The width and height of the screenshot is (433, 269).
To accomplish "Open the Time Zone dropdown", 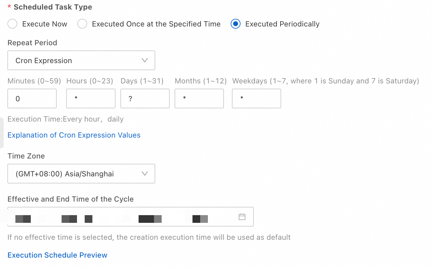I will coord(81,174).
